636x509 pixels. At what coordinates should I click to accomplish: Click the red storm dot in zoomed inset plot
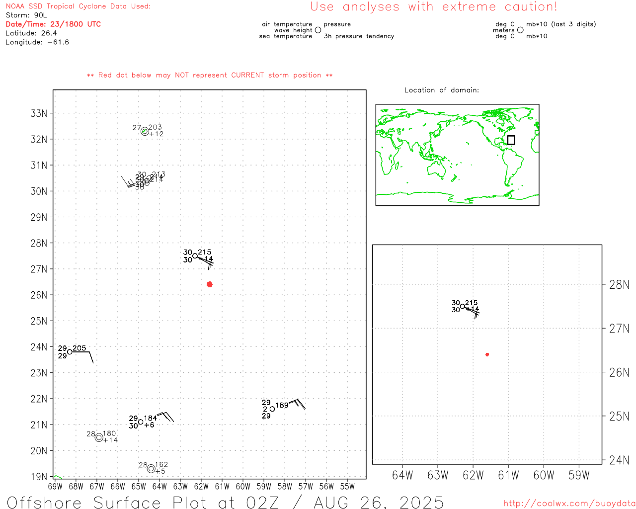487,354
